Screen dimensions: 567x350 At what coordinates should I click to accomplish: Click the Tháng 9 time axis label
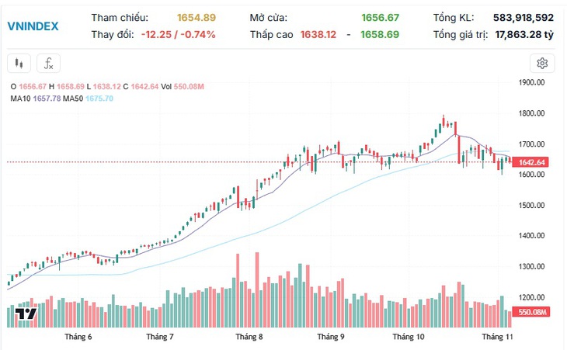tap(331, 337)
